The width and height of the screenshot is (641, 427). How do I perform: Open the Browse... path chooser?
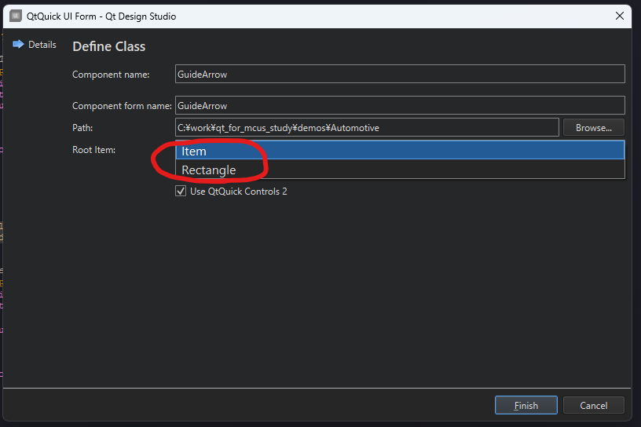pyautogui.click(x=594, y=127)
